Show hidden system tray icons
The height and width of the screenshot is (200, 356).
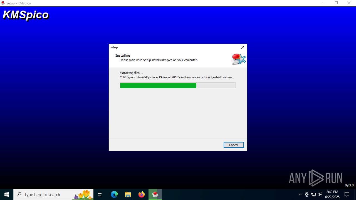pyautogui.click(x=300, y=194)
